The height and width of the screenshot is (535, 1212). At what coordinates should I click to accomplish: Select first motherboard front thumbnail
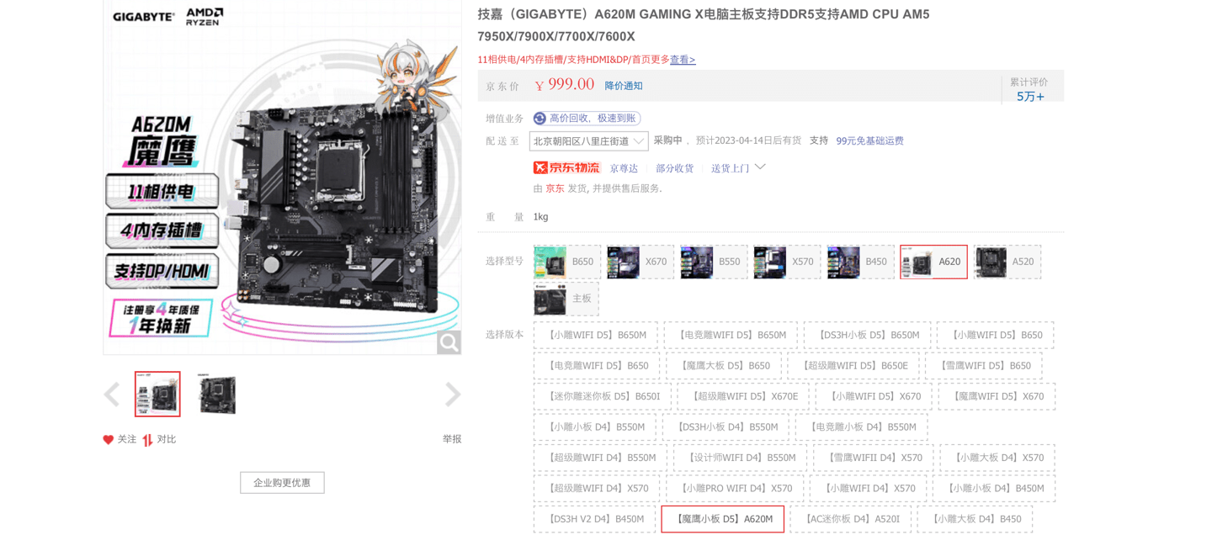point(157,394)
